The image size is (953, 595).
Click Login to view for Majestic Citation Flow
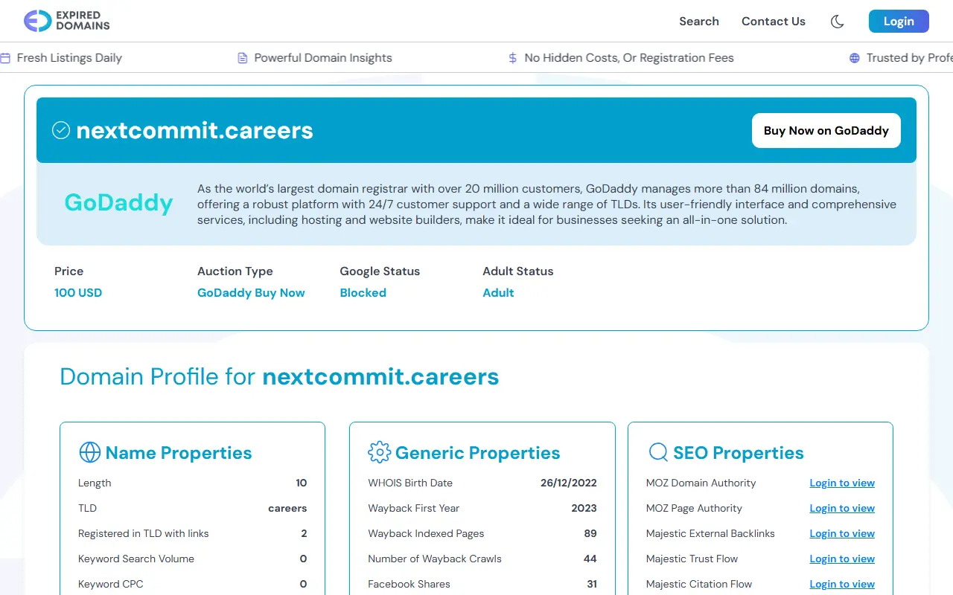pyautogui.click(x=842, y=584)
